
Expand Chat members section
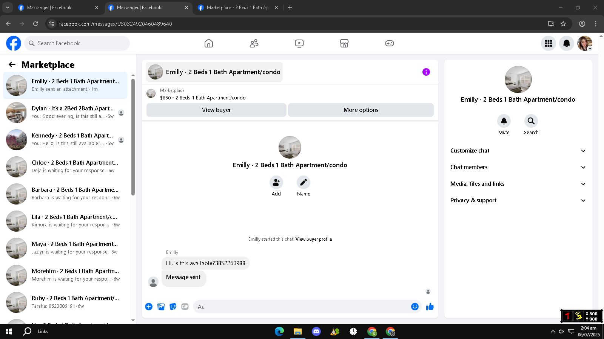[518, 167]
